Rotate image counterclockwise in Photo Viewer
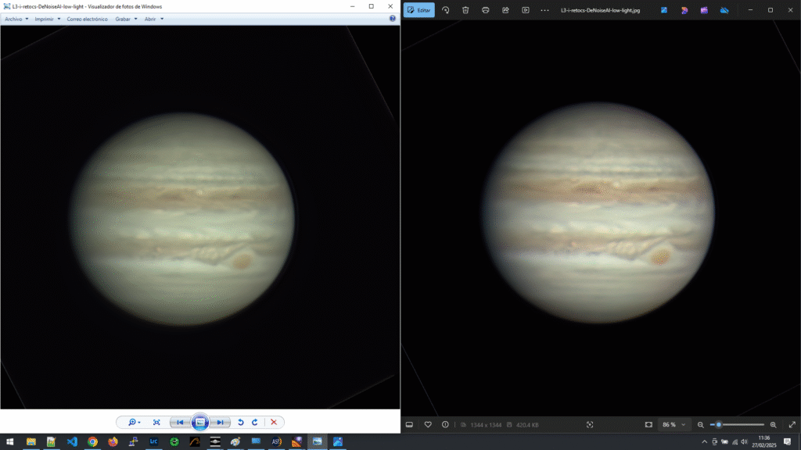 (241, 423)
